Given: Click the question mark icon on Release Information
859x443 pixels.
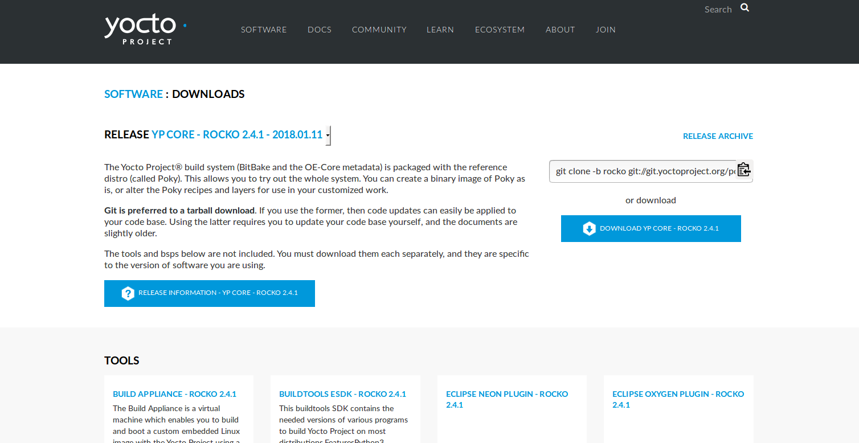Looking at the screenshot, I should [x=128, y=293].
